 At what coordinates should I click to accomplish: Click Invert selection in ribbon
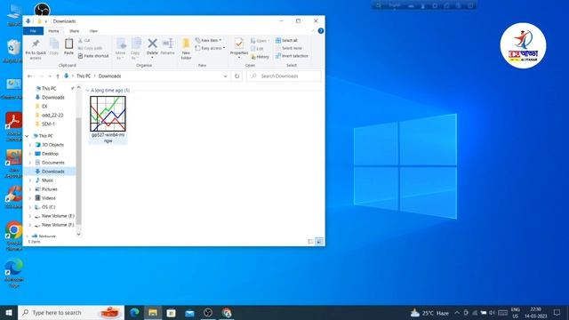292,56
